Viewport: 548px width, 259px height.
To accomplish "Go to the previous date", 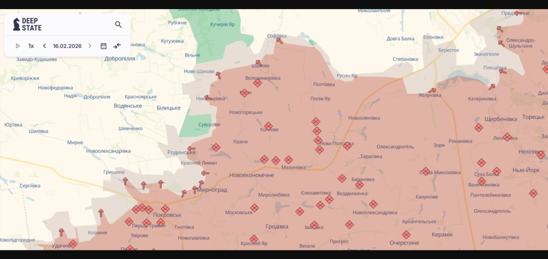I will coord(44,46).
